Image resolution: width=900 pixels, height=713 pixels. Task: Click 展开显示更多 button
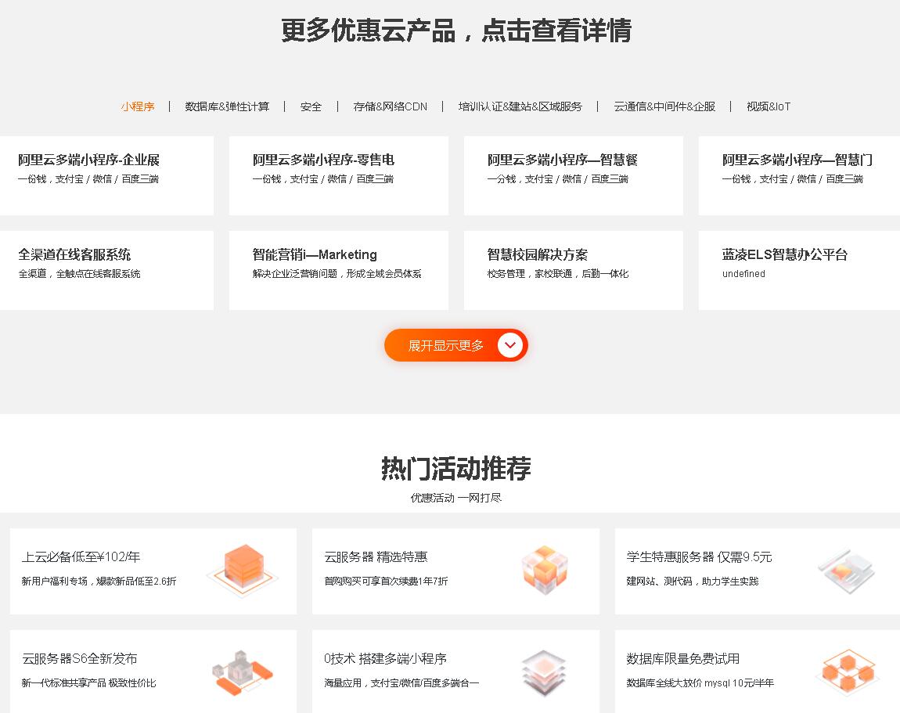tap(455, 345)
